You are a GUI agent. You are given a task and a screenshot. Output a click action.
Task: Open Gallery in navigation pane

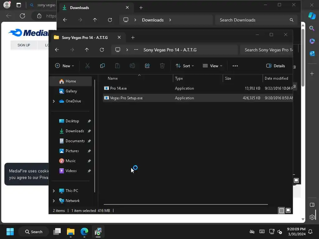(71, 91)
